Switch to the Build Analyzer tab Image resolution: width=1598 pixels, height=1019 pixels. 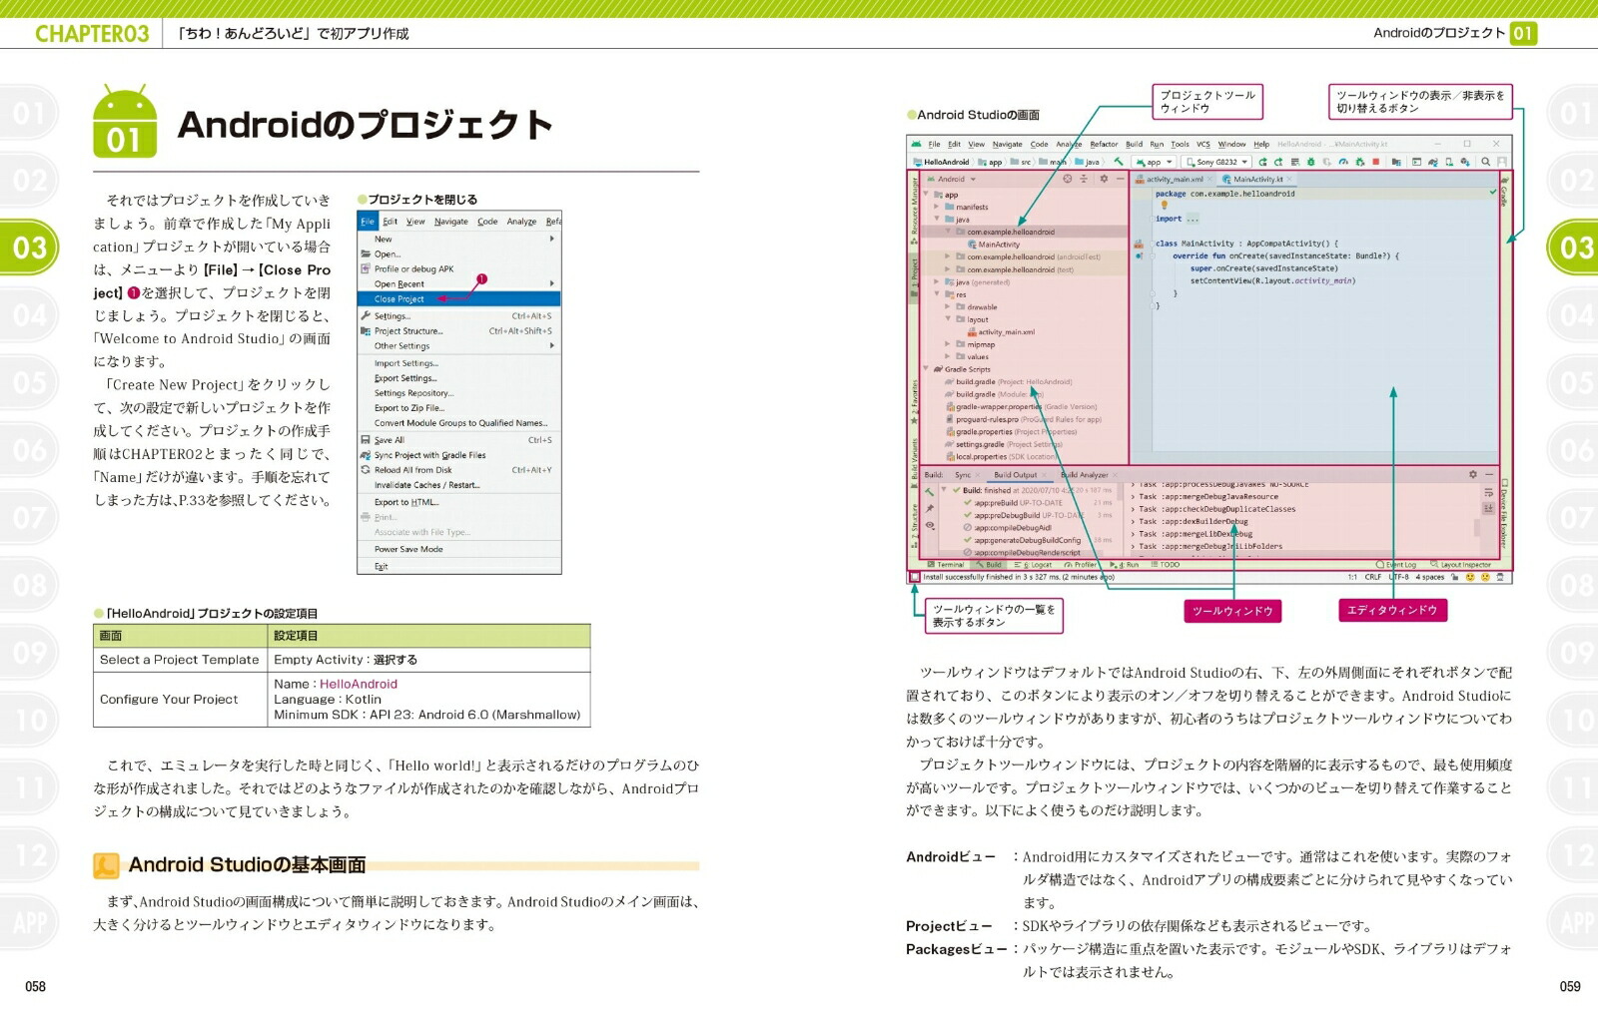coord(1085,475)
